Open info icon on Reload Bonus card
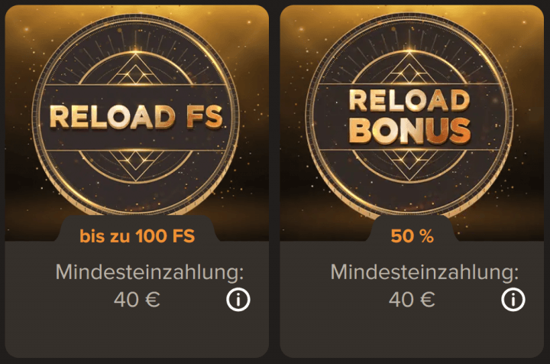 coord(513,300)
